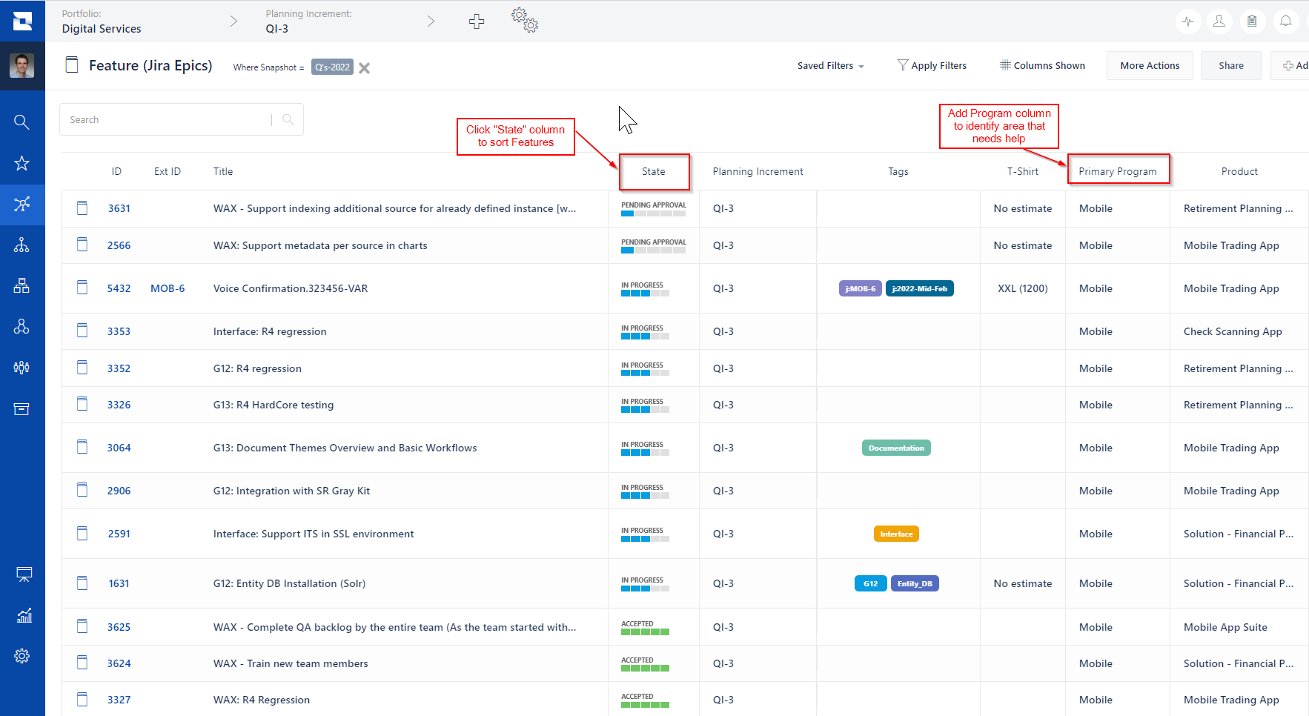Click the Primary Program column header
Viewport: 1309px width, 716px height.
point(1117,171)
